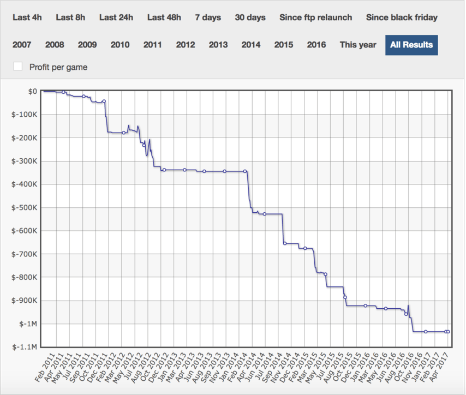Click data point near the $-100K drop

point(104,101)
